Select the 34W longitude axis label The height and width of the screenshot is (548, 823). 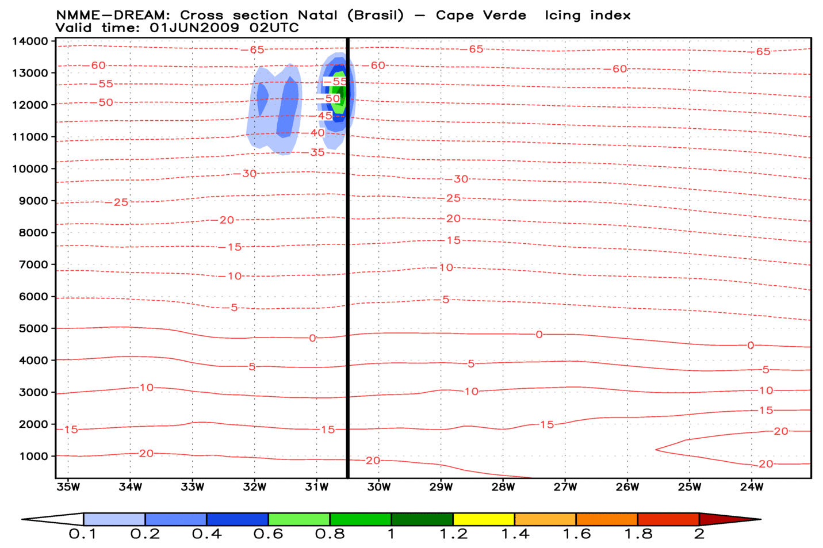coord(130,487)
